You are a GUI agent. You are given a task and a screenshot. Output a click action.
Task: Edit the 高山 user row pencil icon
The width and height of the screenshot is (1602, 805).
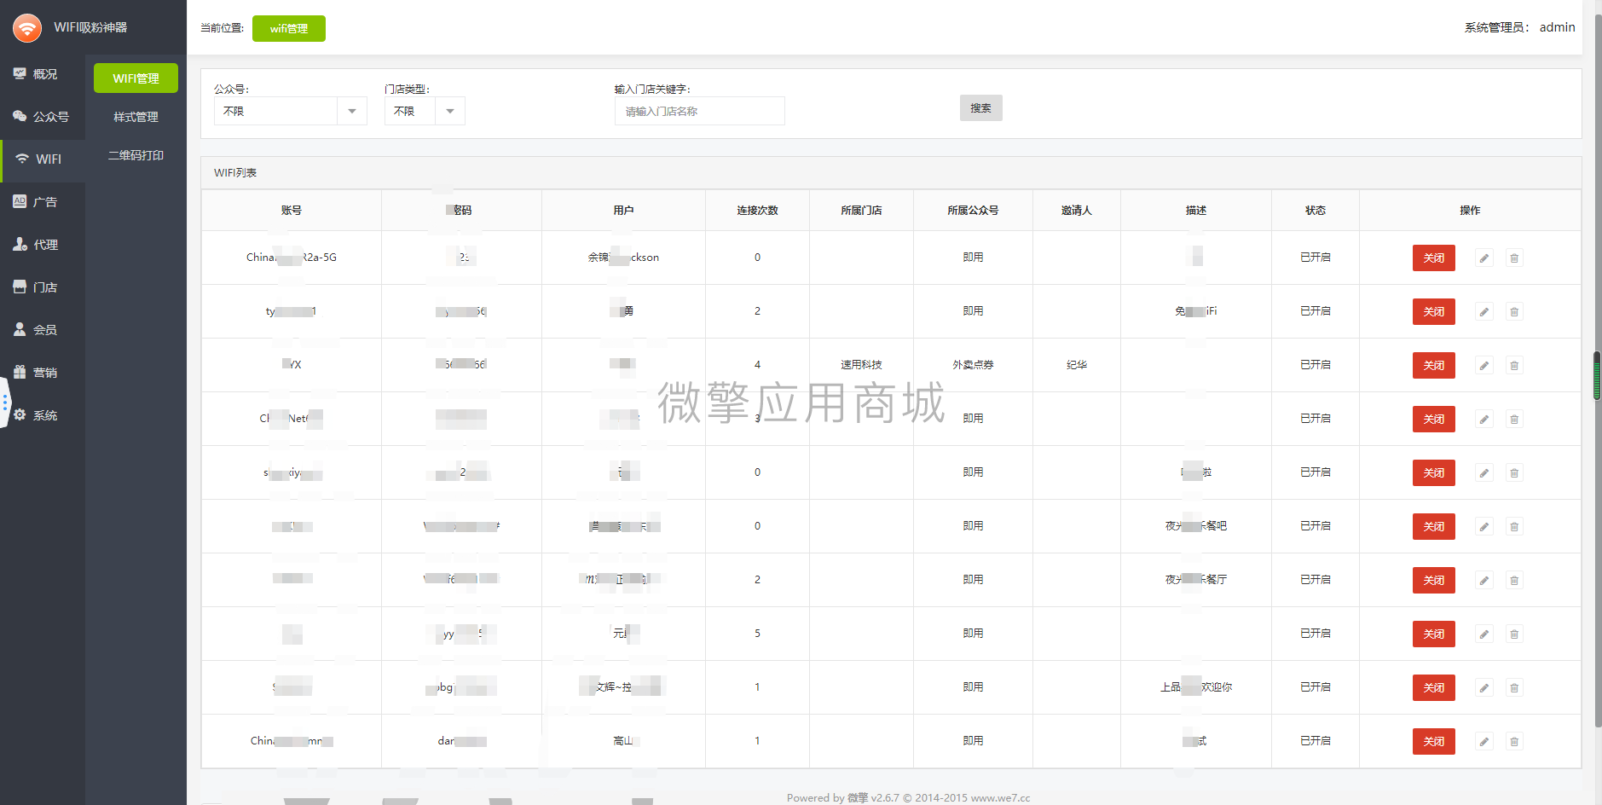pyautogui.click(x=1484, y=741)
